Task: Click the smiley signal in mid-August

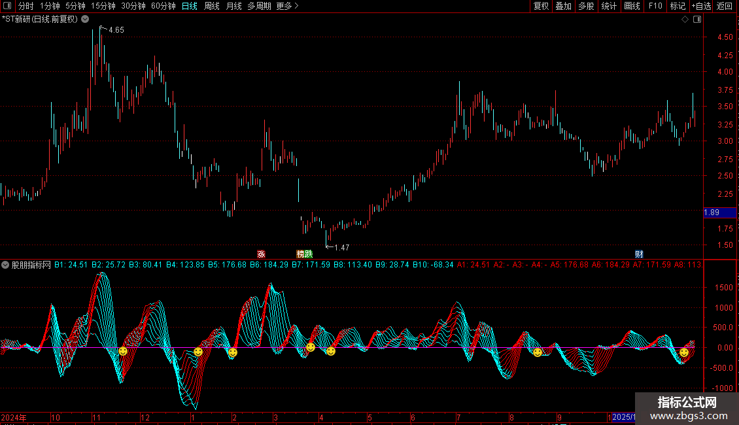Action: 538,352
